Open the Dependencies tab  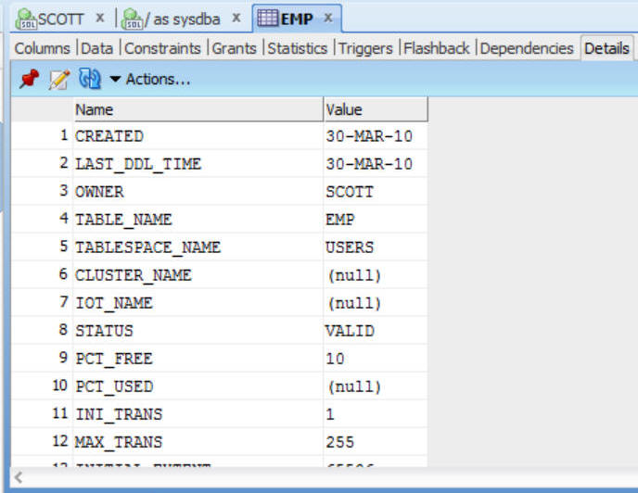click(527, 48)
